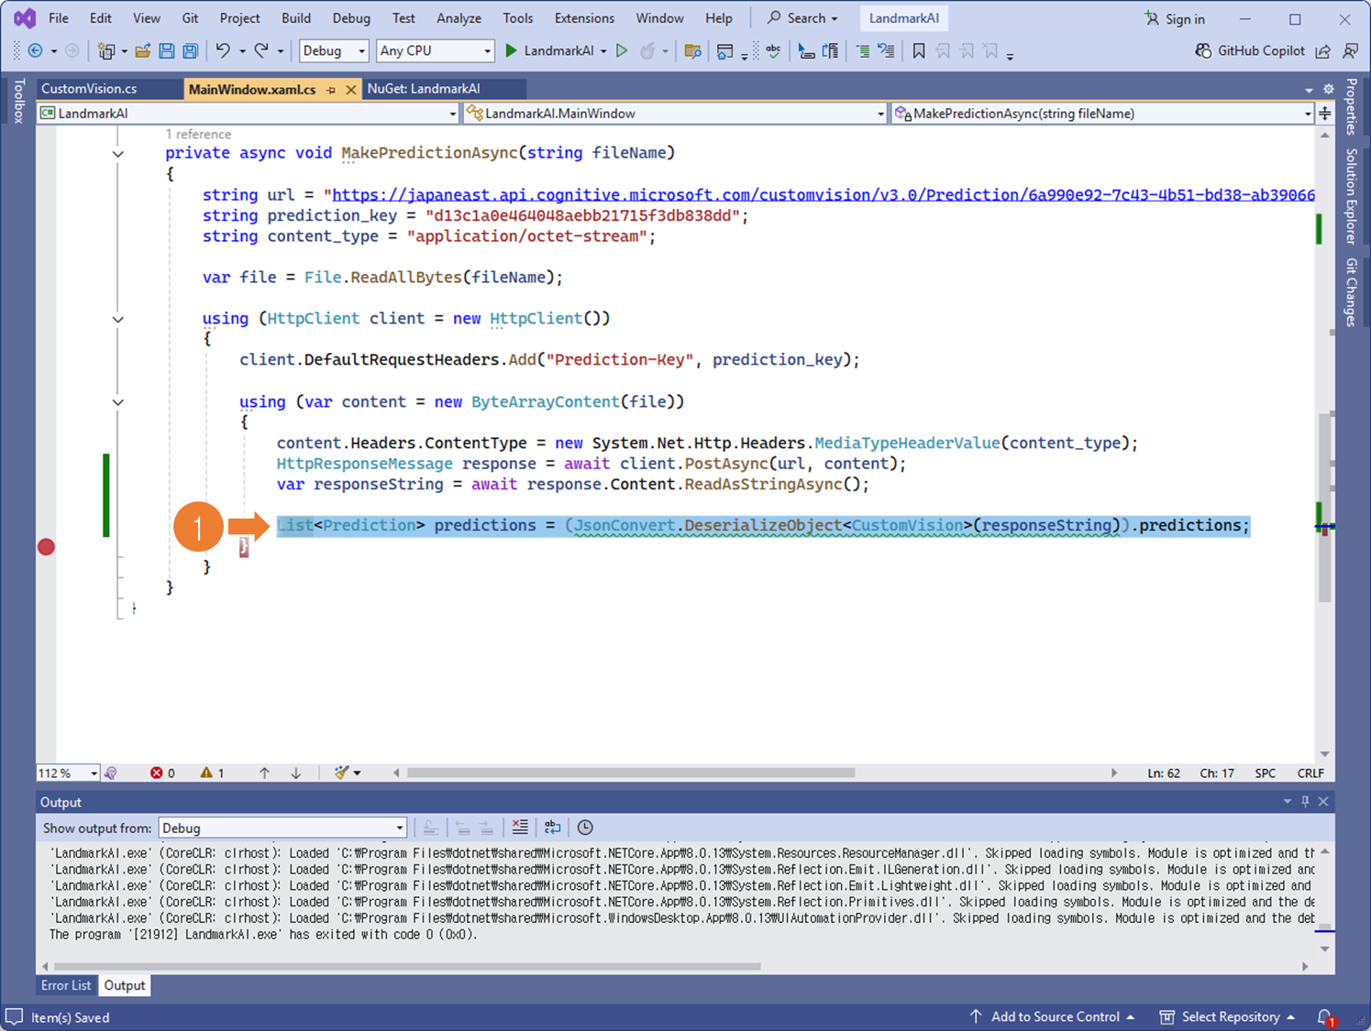
Task: Click the Open File folder icon
Action: 143,51
